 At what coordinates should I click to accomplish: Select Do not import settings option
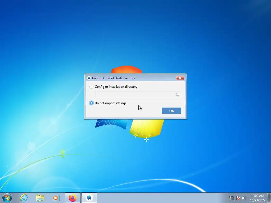click(x=91, y=103)
